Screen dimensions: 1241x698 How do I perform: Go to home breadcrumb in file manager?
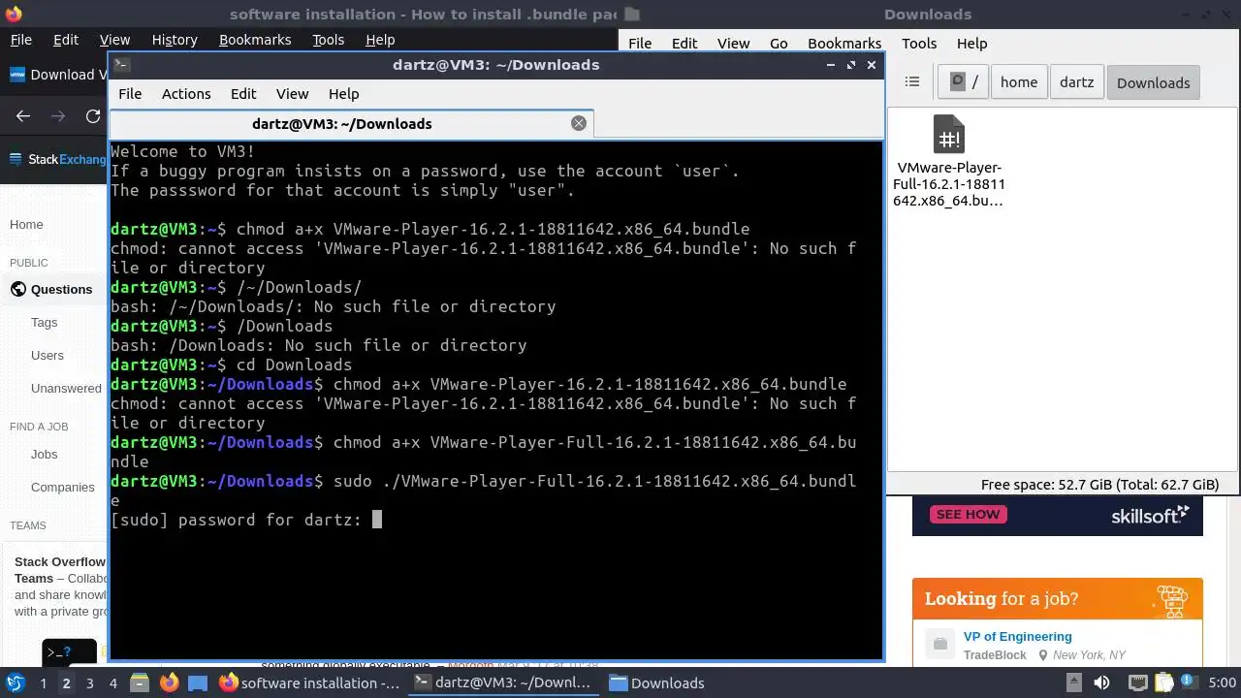1019,82
